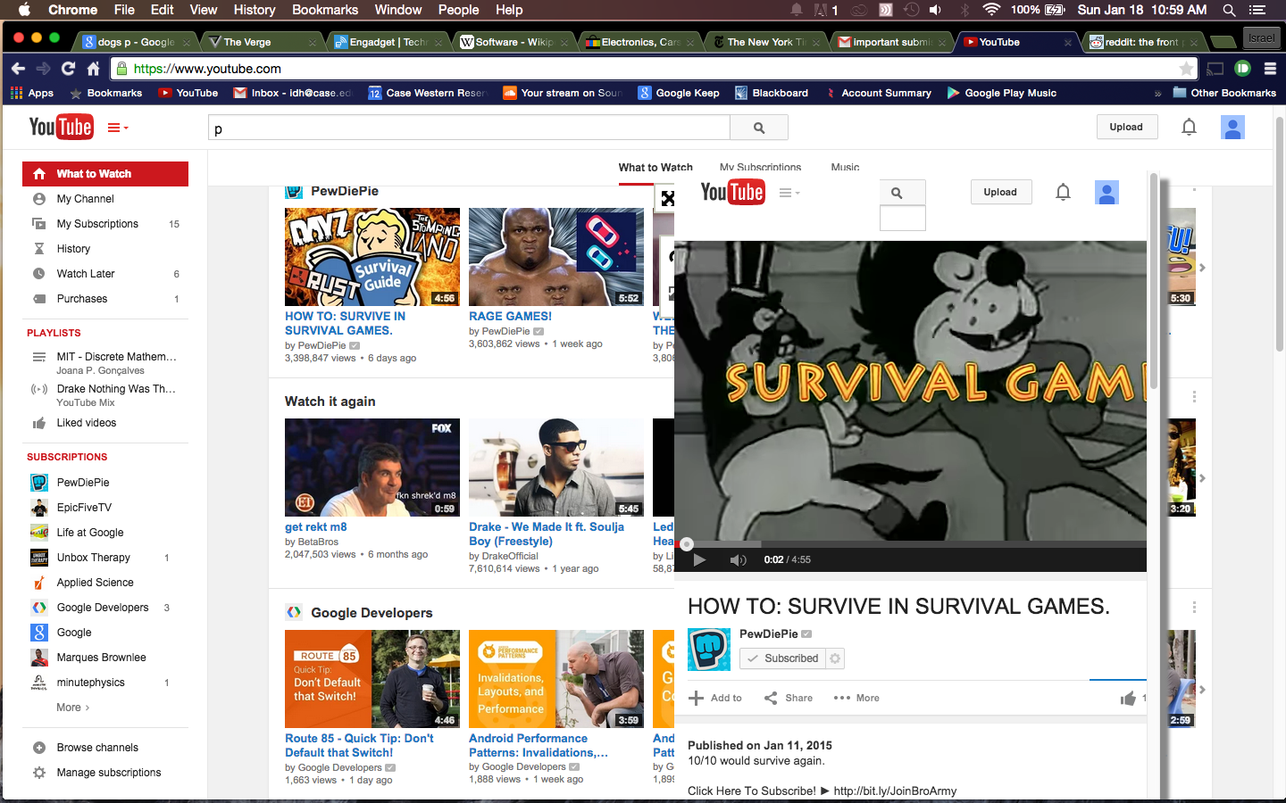Open Purchases in sidebar
This screenshot has height=803, width=1286.
pyautogui.click(x=105, y=299)
